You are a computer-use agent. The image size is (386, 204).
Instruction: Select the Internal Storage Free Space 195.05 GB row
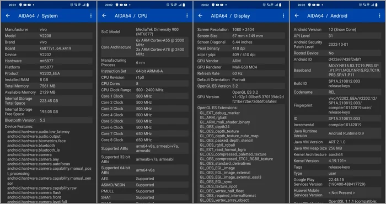coord(49,111)
